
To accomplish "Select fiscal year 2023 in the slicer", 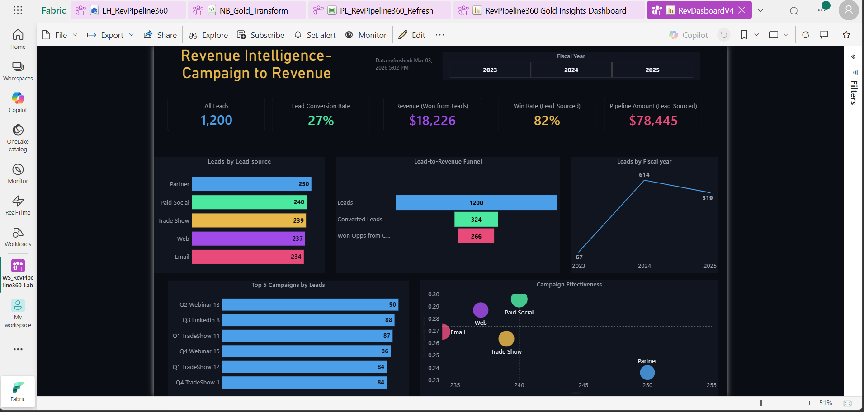I will point(490,70).
